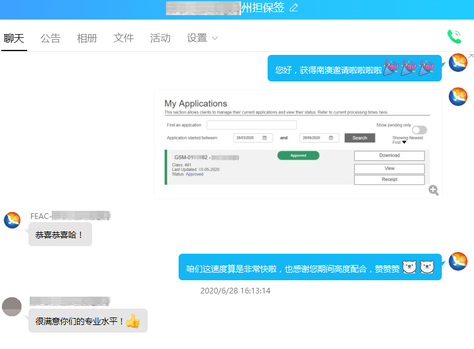Expand the 设置 dropdown menu
This screenshot has width=474, height=349.
point(202,38)
